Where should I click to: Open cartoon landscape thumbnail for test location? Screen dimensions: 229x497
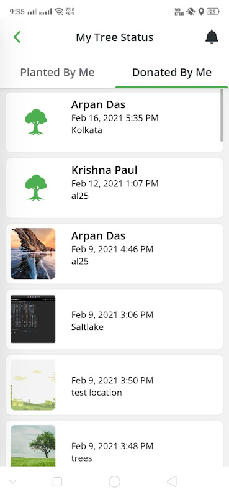33,385
